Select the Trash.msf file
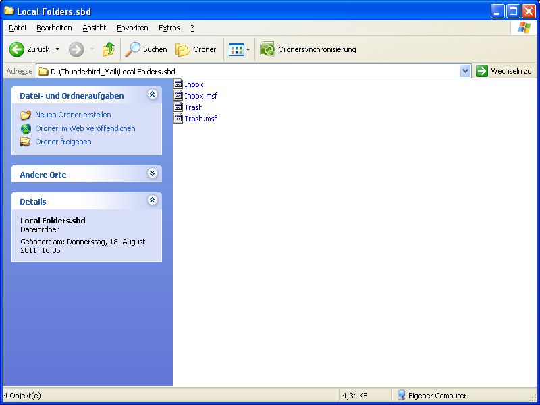540x405 pixels. tap(200, 119)
